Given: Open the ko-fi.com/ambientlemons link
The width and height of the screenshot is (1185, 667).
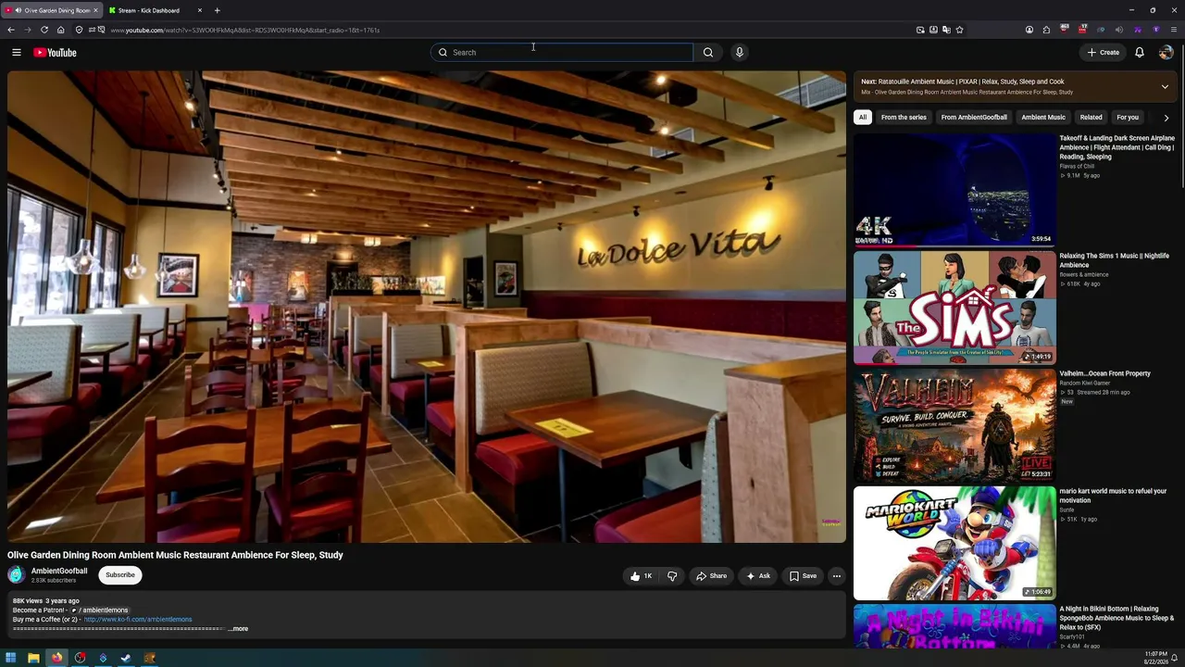Looking at the screenshot, I should coord(138,620).
